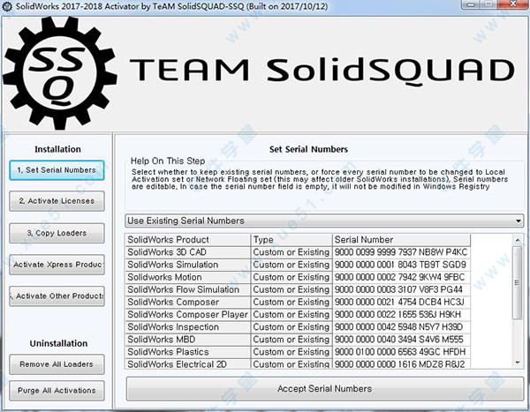530x412 pixels.
Task: Click the Type cell for SolidWorks Inspection
Action: (x=291, y=327)
